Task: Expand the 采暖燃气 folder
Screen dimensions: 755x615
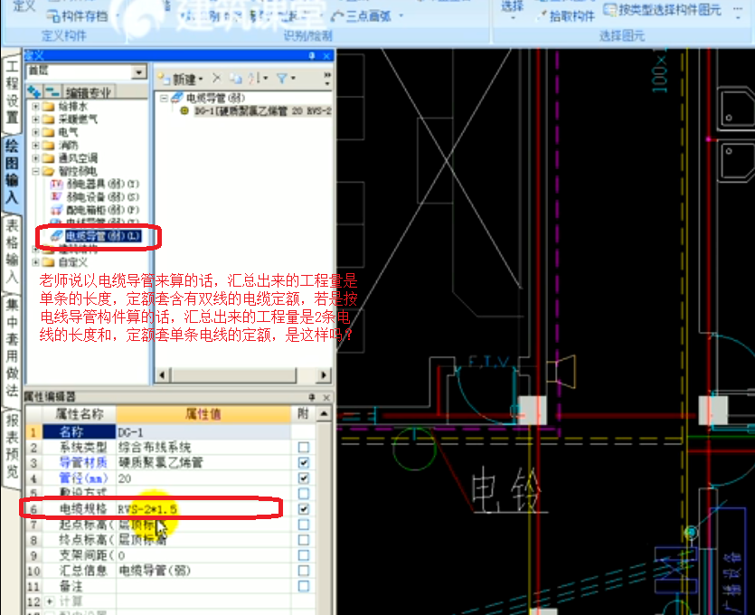Action: pos(35,119)
